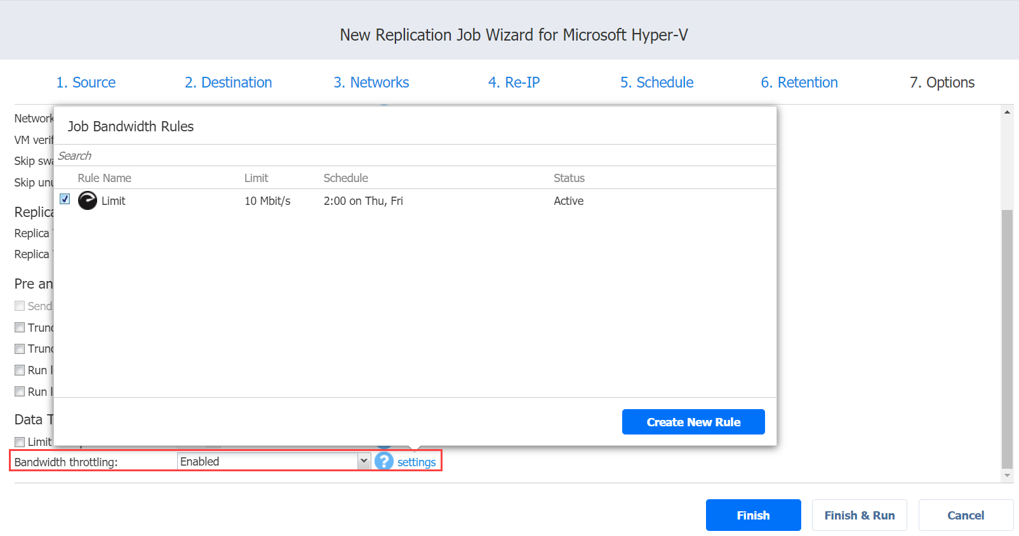This screenshot has width=1019, height=536.
Task: Focus the rules Search field
Action: (x=415, y=155)
